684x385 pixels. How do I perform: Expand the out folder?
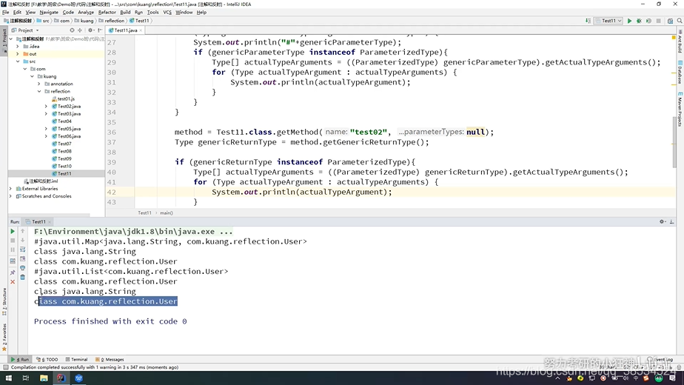click(18, 54)
